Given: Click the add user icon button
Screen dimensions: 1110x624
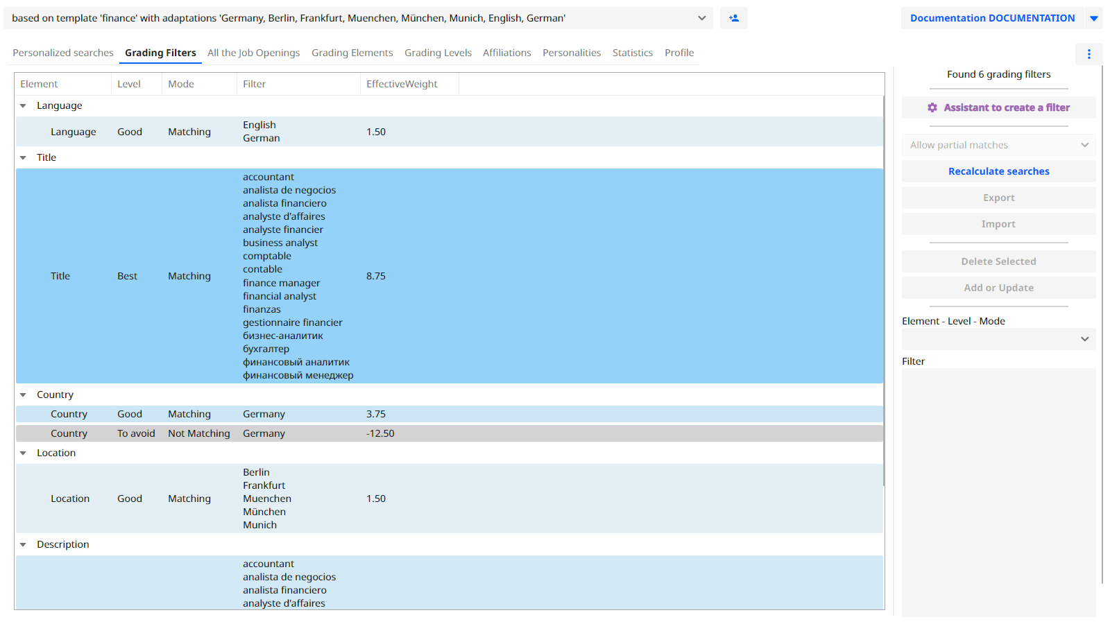Looking at the screenshot, I should pos(733,18).
